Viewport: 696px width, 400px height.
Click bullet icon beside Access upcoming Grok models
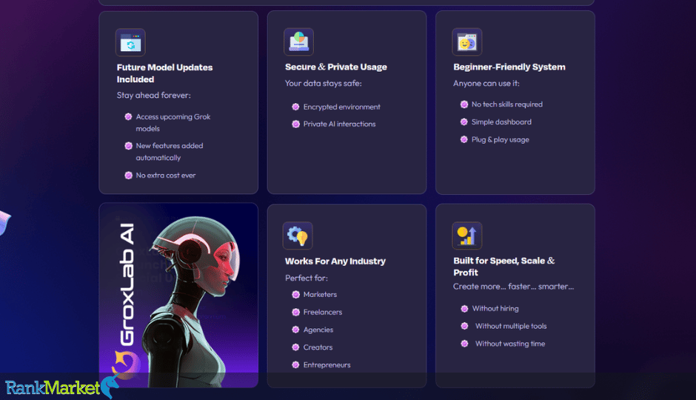point(128,117)
